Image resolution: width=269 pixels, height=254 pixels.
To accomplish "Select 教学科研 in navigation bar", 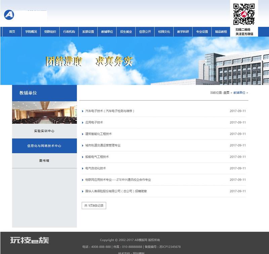I will pos(183,32).
